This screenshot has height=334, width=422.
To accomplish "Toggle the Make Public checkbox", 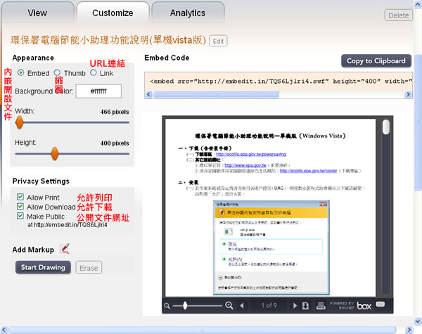I will (x=20, y=217).
